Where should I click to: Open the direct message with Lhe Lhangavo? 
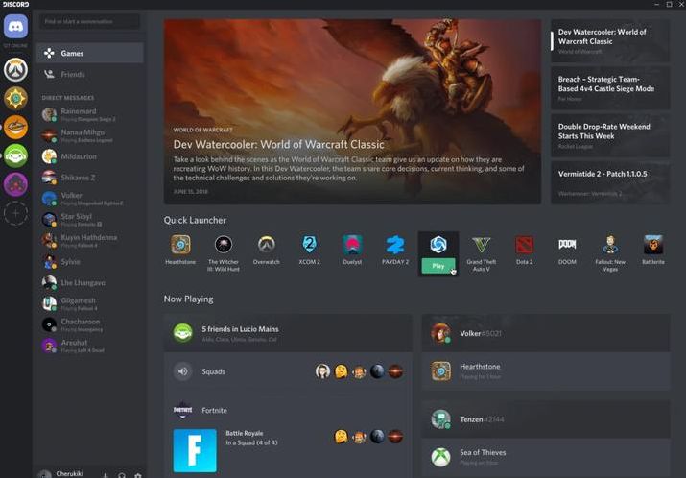pos(89,283)
